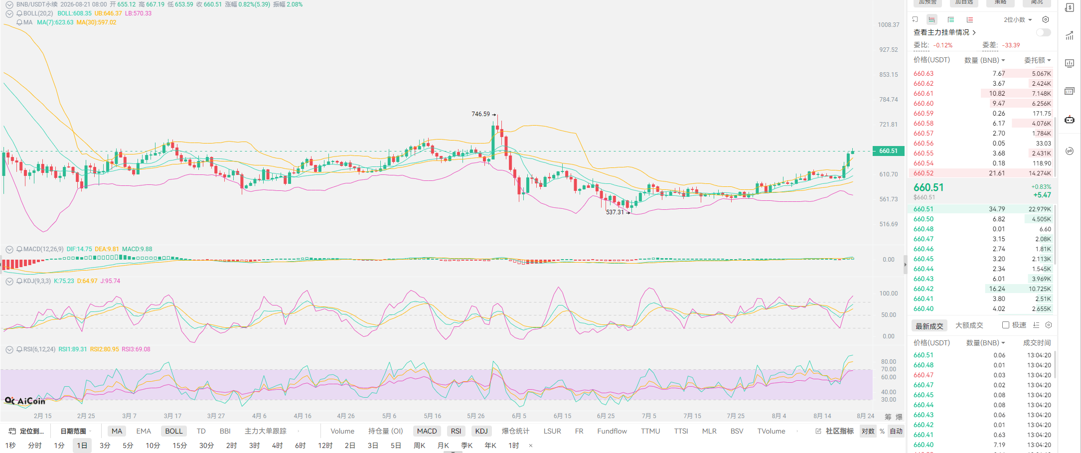
Task: Click the KDJ indicator button in toolbar
Action: pos(481,431)
